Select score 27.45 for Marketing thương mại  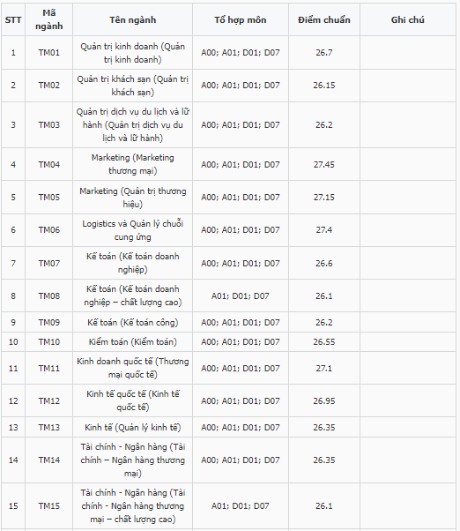(x=324, y=164)
